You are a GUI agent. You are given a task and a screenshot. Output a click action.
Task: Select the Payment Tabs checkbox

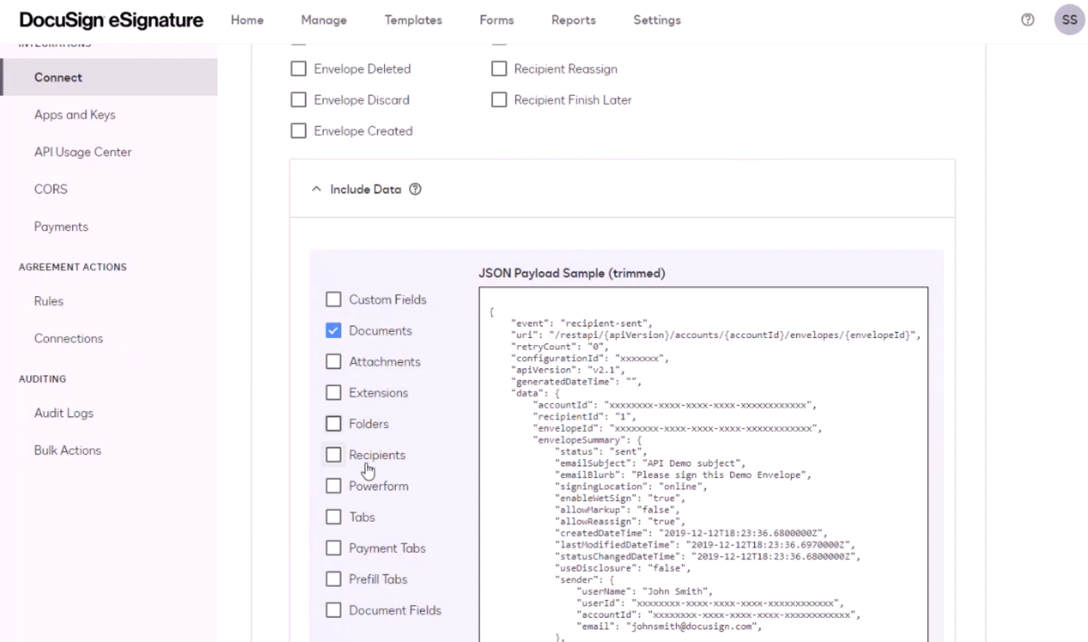334,548
